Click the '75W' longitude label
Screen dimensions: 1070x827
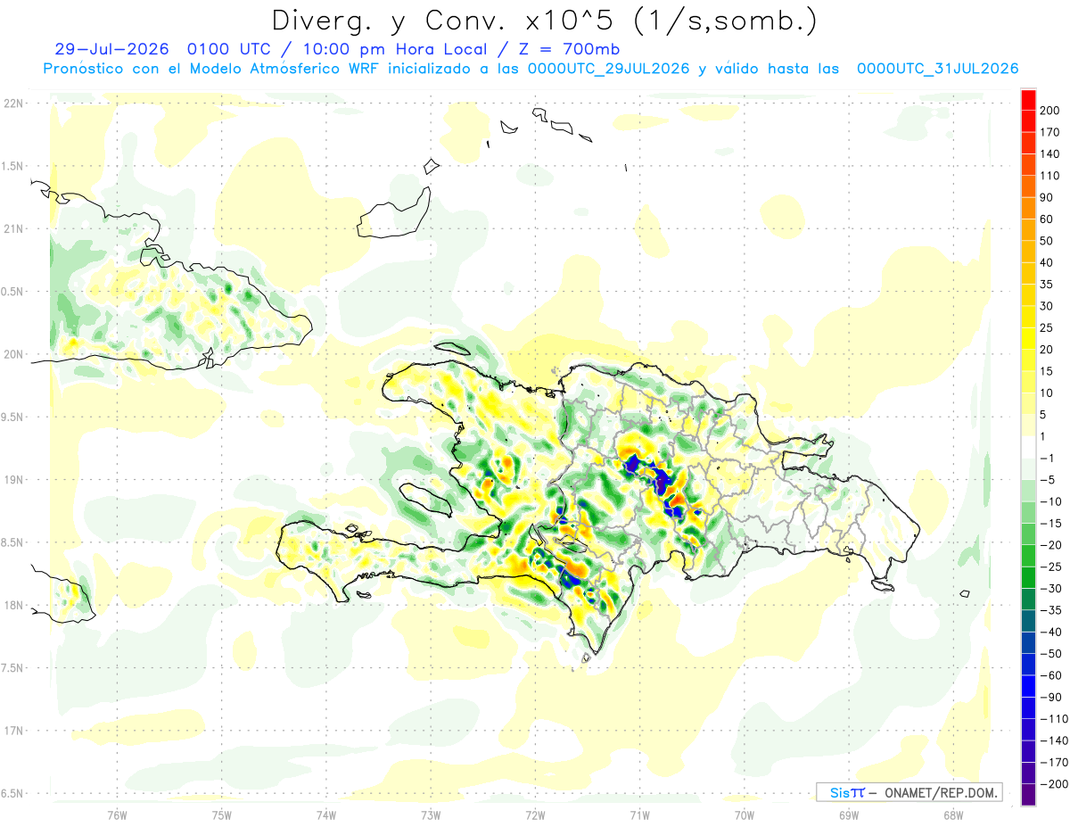(222, 815)
